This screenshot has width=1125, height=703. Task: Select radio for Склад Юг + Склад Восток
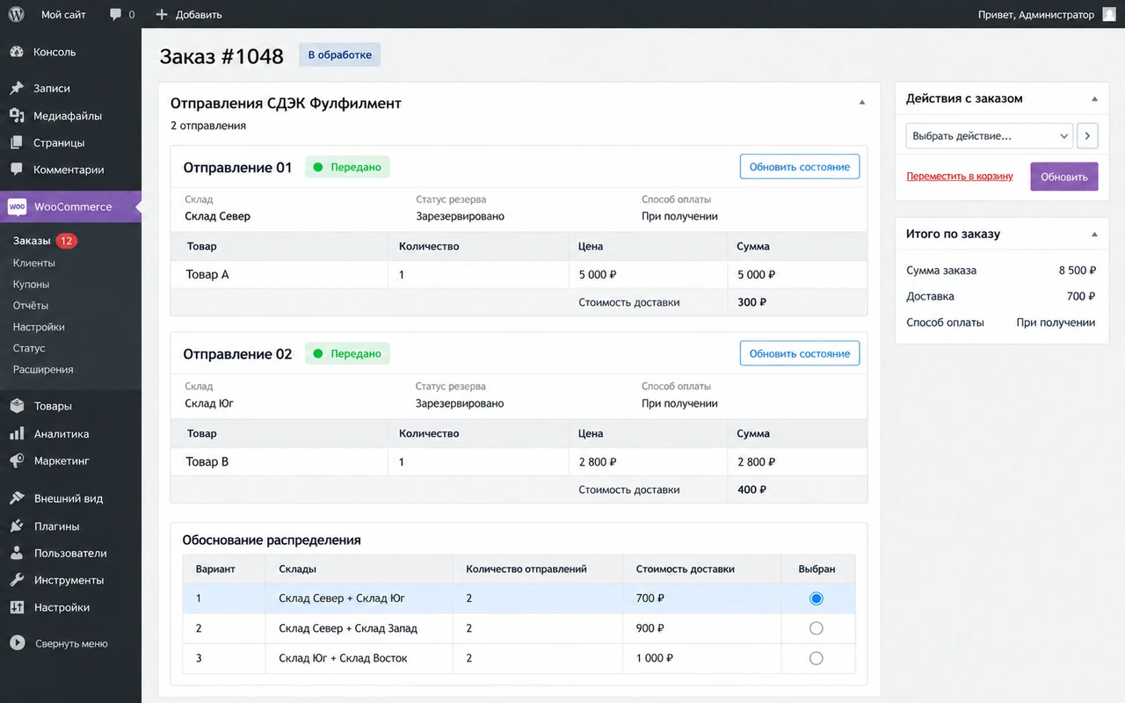(x=816, y=658)
